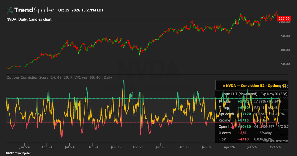Click the "−1.5%/day" value
Image resolution: width=297 pixels, height=156 pixels.
pyautogui.click(x=263, y=133)
